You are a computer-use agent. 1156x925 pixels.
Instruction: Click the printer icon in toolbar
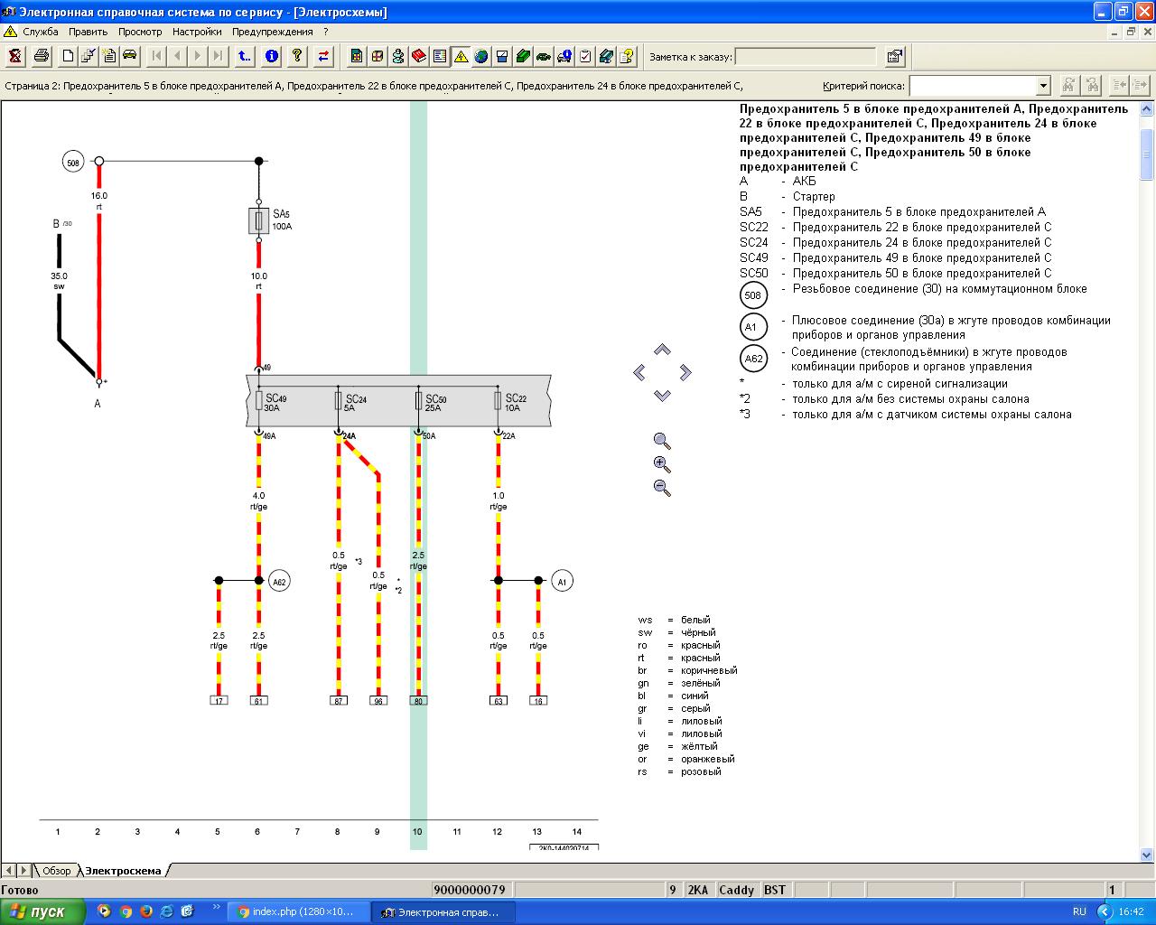point(41,56)
